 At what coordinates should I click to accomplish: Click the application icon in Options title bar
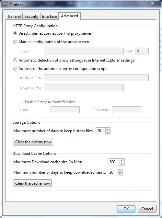click(5, 5)
